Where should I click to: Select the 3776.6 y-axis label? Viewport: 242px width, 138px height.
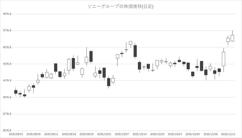(7, 114)
